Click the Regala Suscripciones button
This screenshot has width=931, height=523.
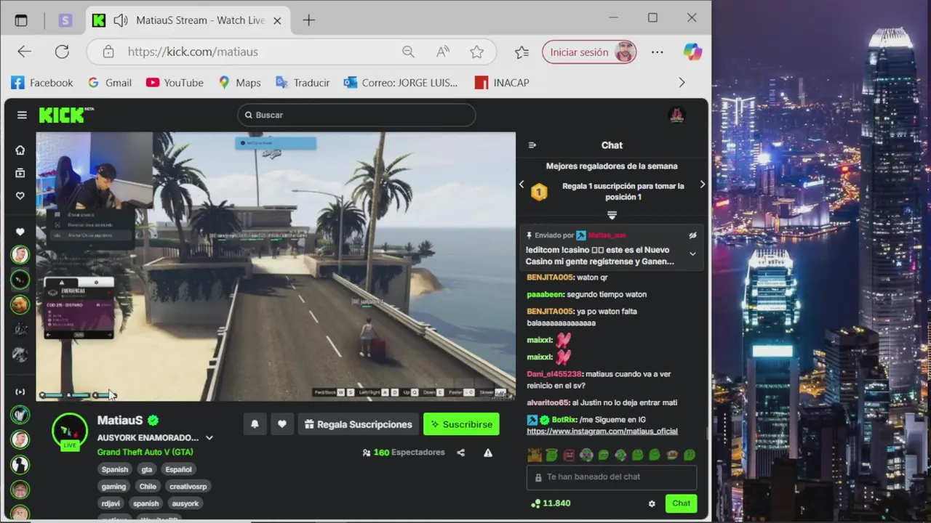[357, 424]
